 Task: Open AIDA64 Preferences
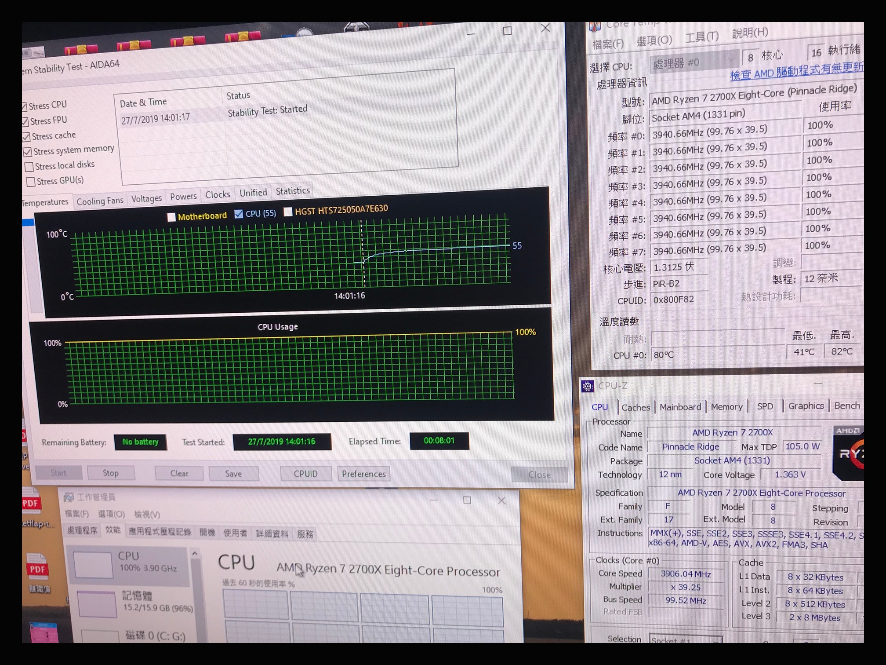[364, 474]
